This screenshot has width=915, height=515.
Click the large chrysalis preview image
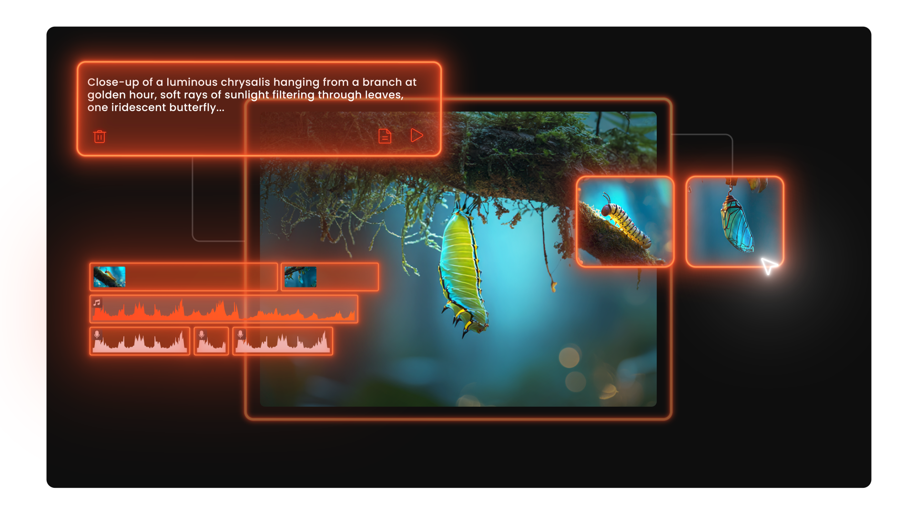click(x=458, y=259)
